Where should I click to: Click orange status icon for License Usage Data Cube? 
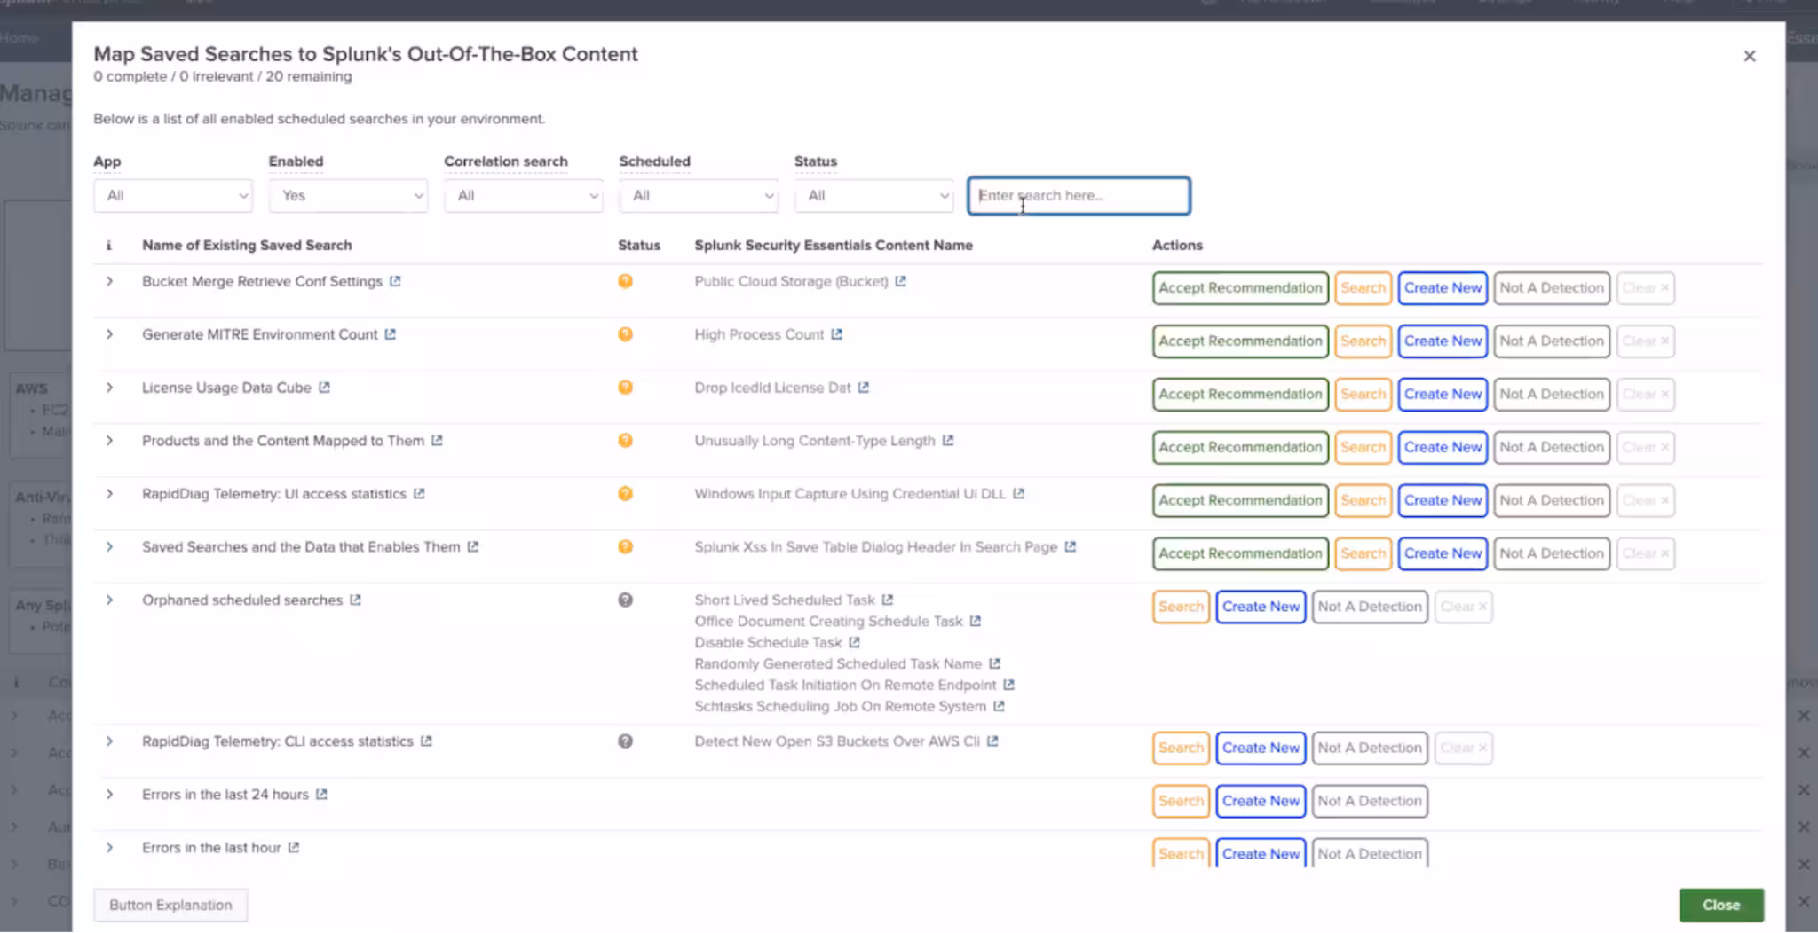(x=625, y=388)
